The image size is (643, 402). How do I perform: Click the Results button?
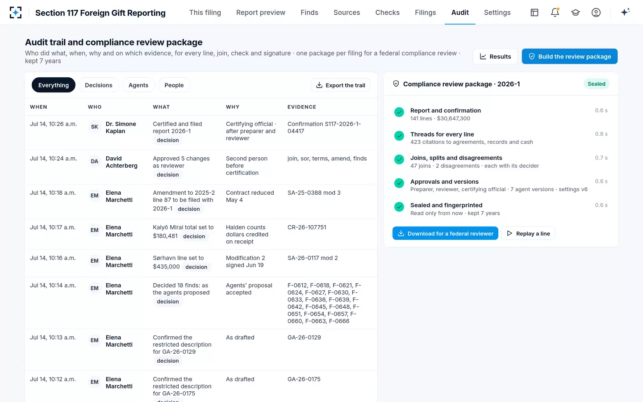(495, 57)
